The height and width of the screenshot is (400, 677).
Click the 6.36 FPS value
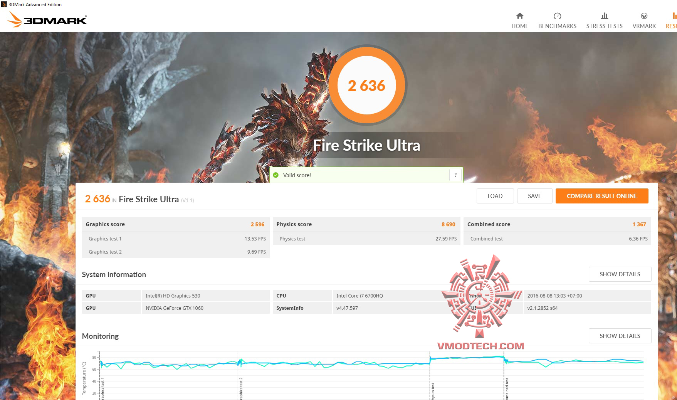(x=638, y=239)
